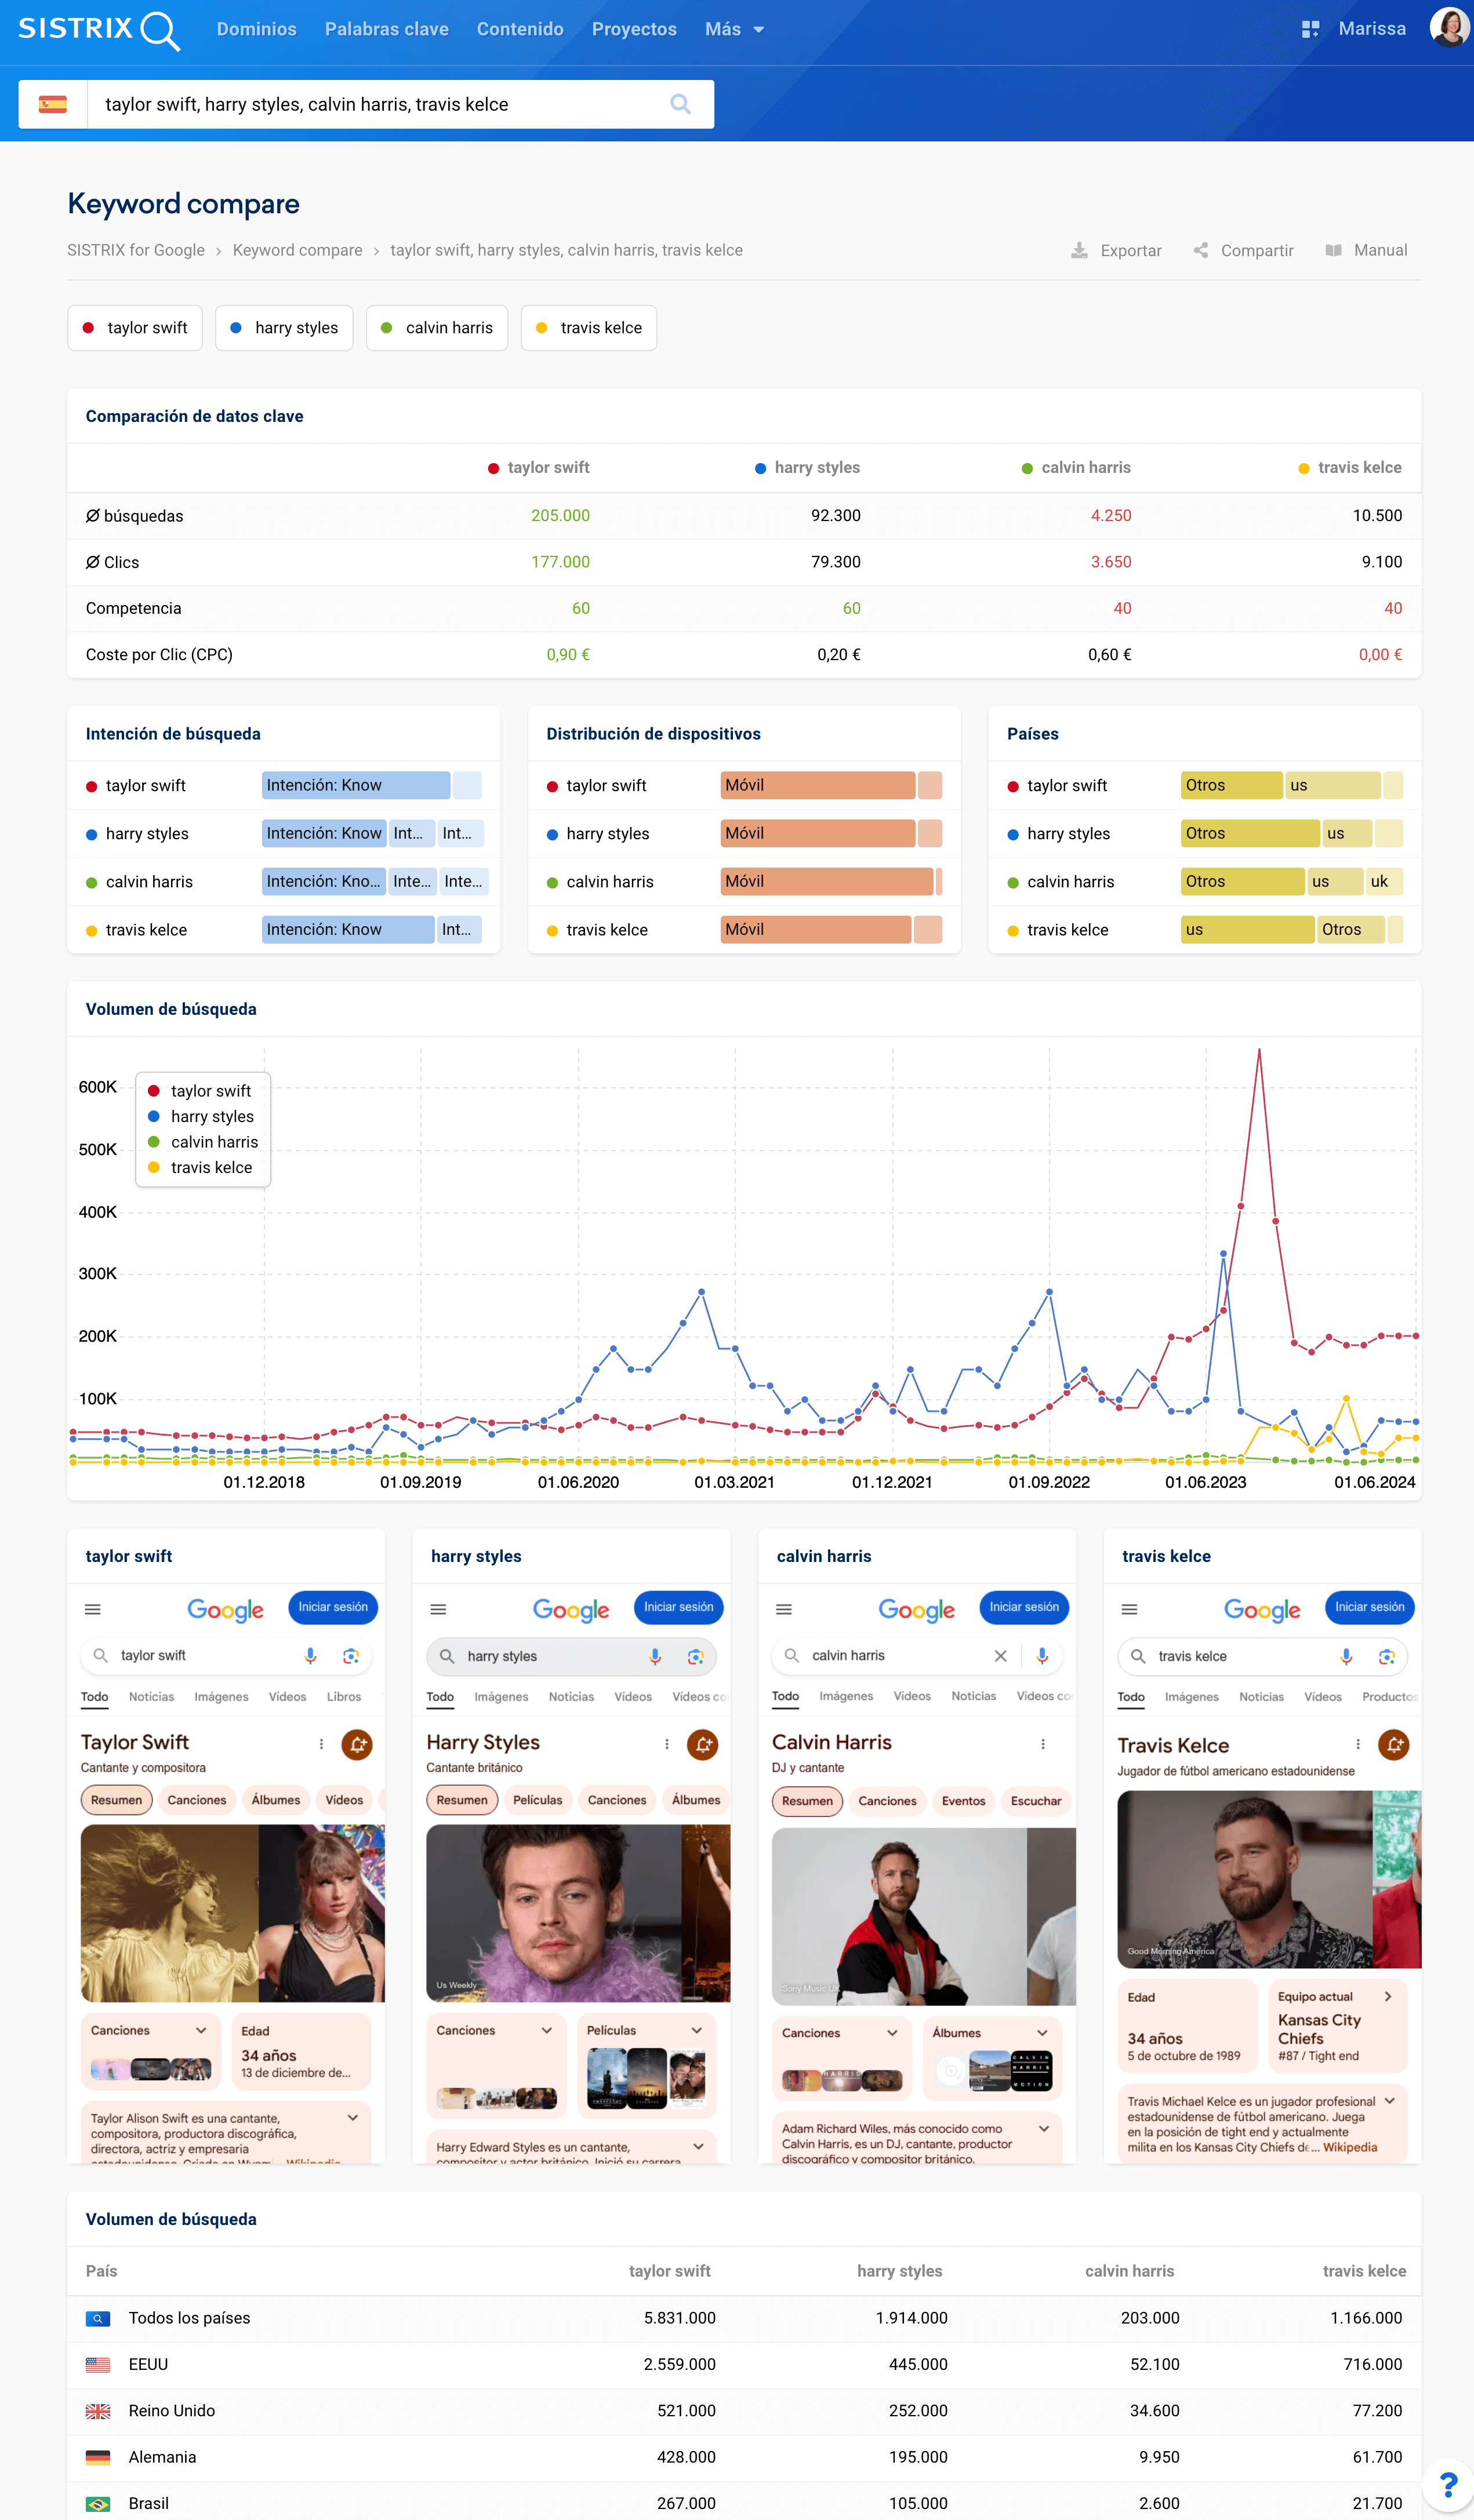The image size is (1474, 2520).
Task: Open the Manual book icon
Action: point(1333,250)
